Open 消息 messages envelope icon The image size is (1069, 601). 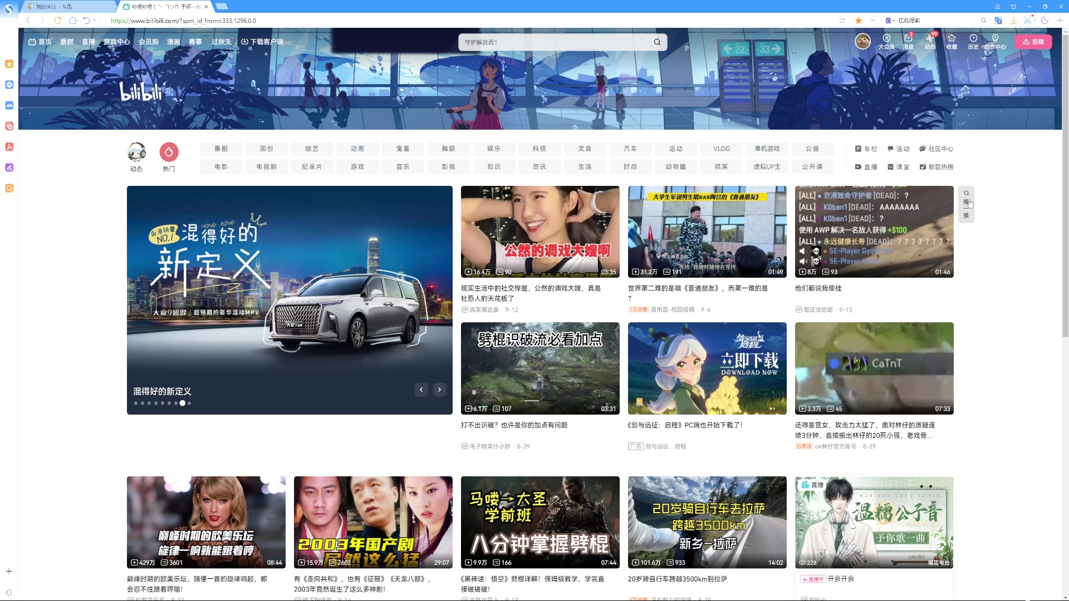[x=908, y=41]
